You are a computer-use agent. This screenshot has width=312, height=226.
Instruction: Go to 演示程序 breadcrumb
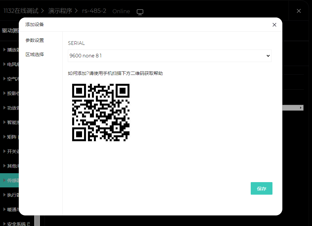tap(60, 11)
